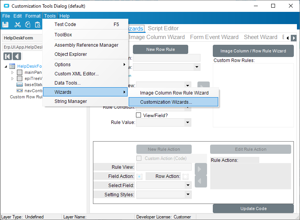Click the Copy toolbar icon
Image resolution: width=300 pixels, height=220 pixels.
28,24
